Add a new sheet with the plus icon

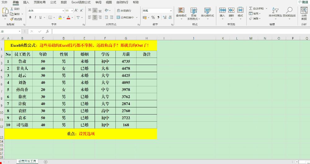(46, 162)
